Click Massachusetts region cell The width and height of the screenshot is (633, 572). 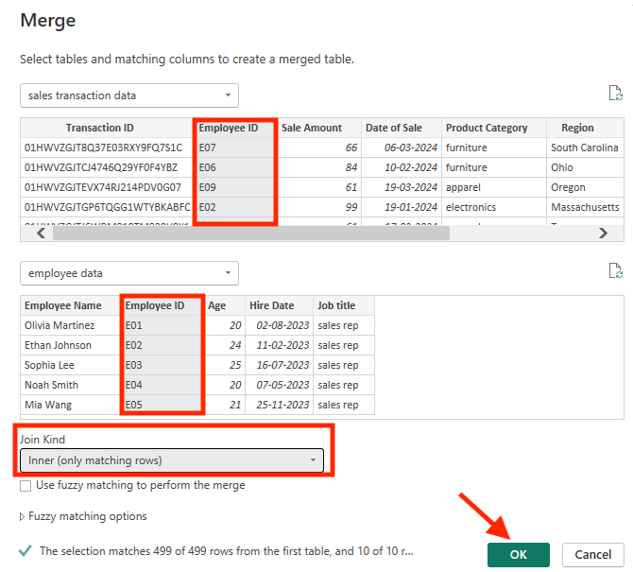coord(585,207)
